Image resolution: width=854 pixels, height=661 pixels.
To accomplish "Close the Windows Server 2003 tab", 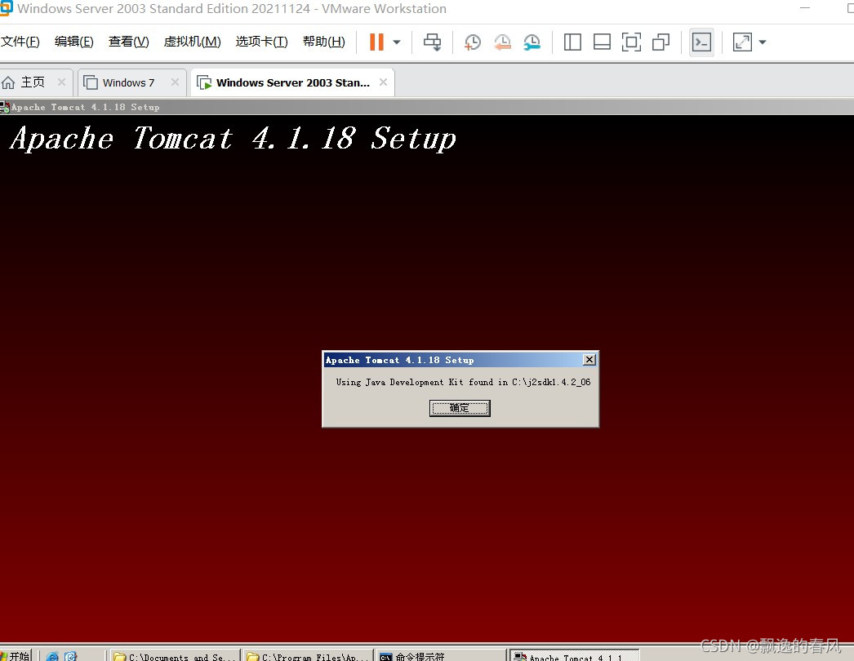I will click(384, 82).
